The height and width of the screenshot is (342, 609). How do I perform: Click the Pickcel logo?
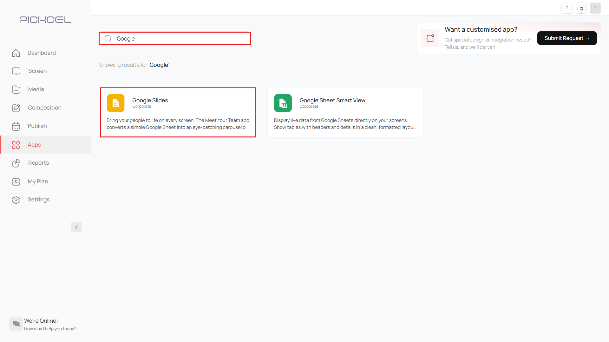45,20
